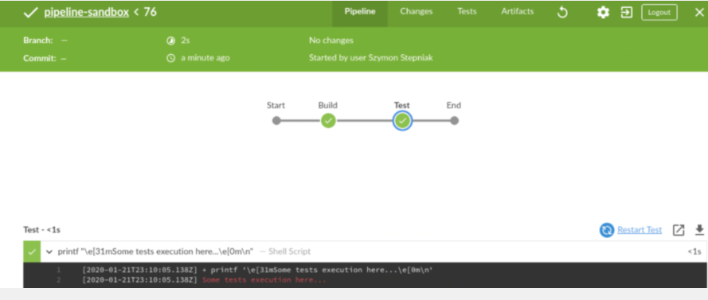Open the Artifacts tab
708x300 pixels.
pyautogui.click(x=518, y=12)
